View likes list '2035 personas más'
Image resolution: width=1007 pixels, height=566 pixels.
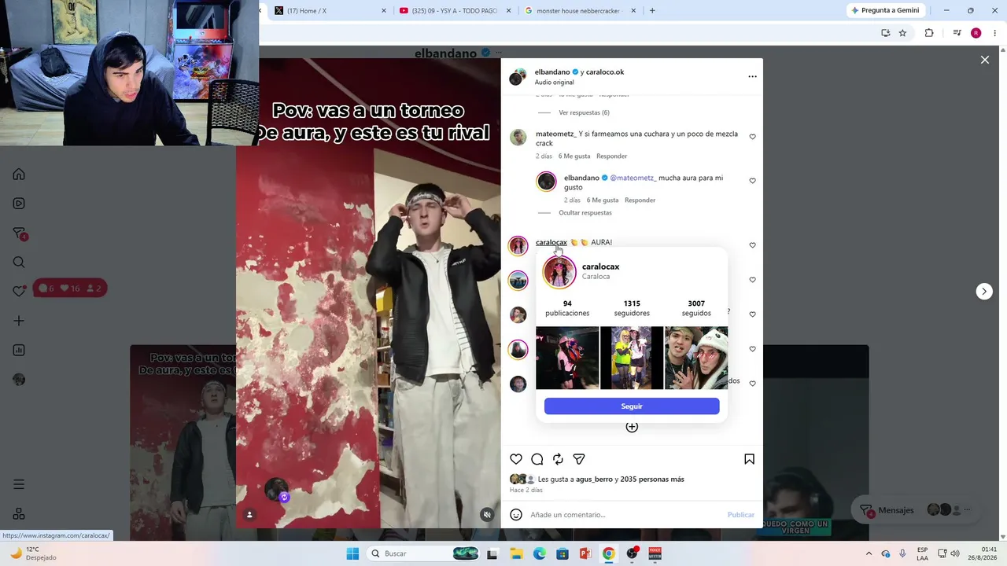click(x=652, y=480)
